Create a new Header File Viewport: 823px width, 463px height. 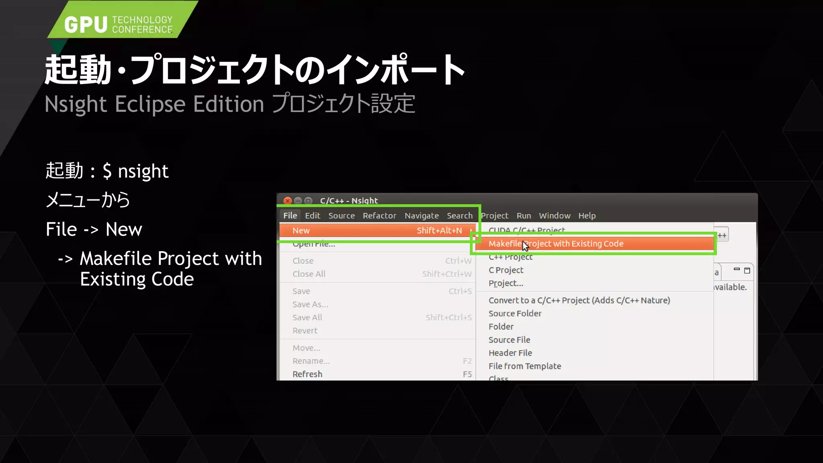[510, 353]
